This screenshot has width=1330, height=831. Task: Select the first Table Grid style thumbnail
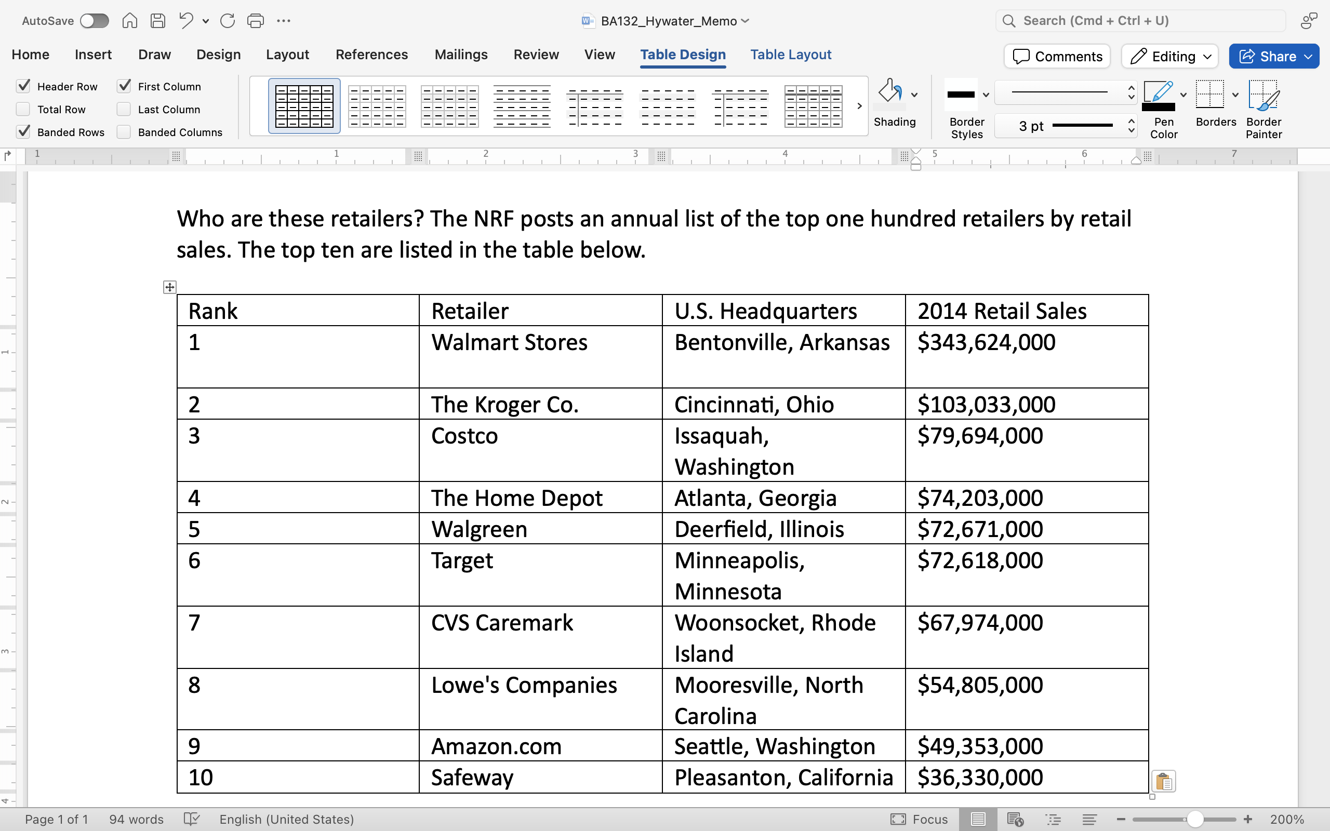304,106
